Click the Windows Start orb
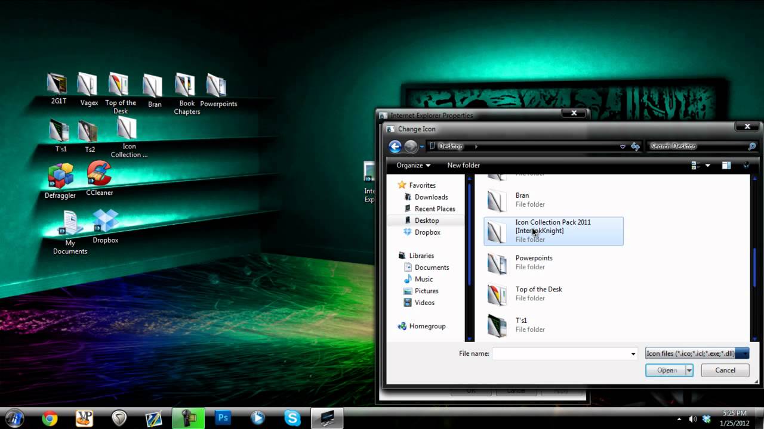Viewport: 764px width, 429px height. [15, 418]
